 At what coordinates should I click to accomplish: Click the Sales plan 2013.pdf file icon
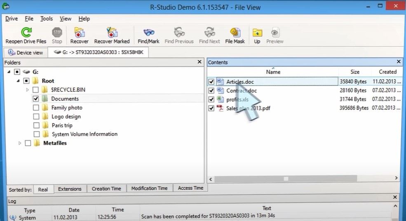pos(220,108)
